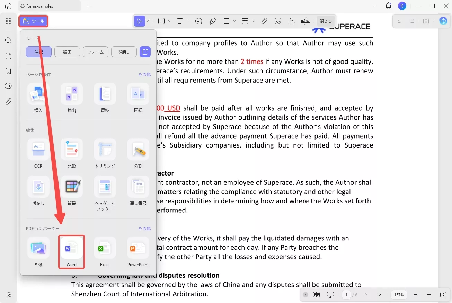This screenshot has width=452, height=303.
Task: Select the rectangle shape tool
Action: pos(227,21)
